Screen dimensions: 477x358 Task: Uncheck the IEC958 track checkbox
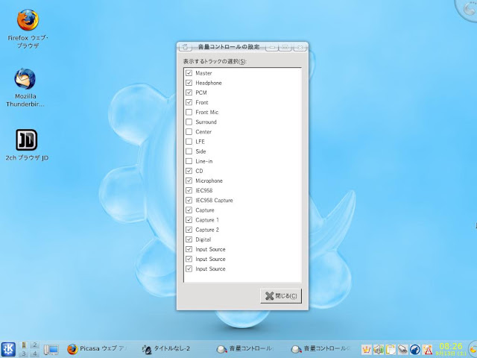(x=189, y=191)
